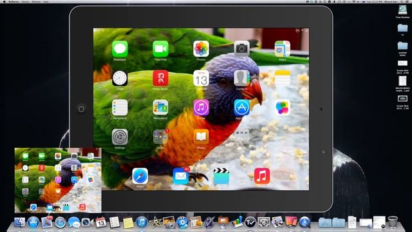Open the Window menu in the menu bar
This screenshot has height=232, width=412.
pyautogui.click(x=36, y=1)
